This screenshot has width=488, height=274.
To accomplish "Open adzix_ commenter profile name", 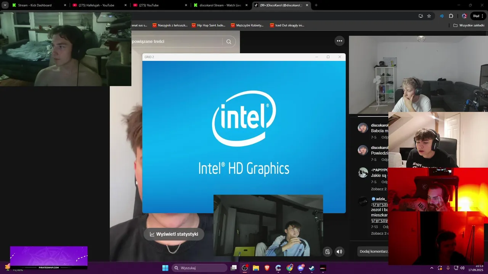I will click(381, 199).
